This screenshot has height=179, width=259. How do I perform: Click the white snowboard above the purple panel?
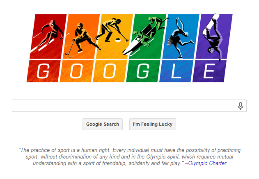click(211, 24)
